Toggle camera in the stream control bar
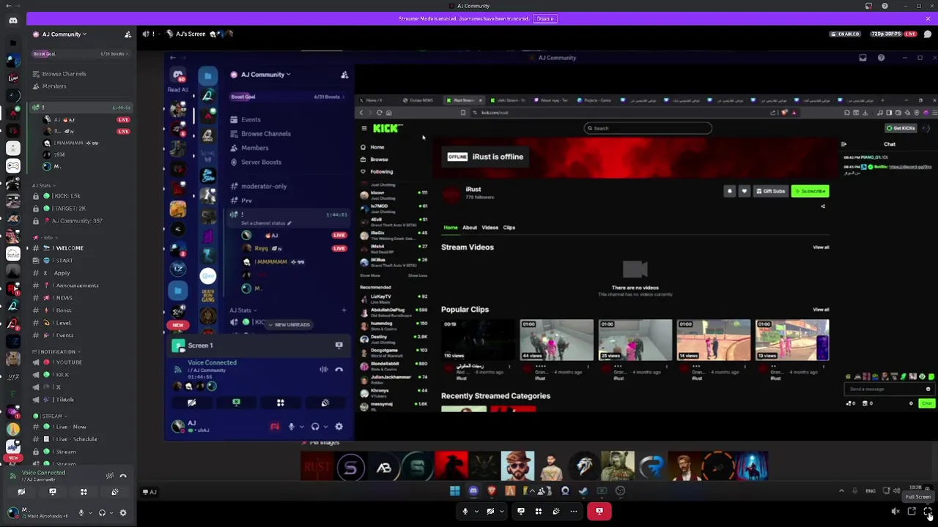Image resolution: width=938 pixels, height=527 pixels. click(490, 511)
